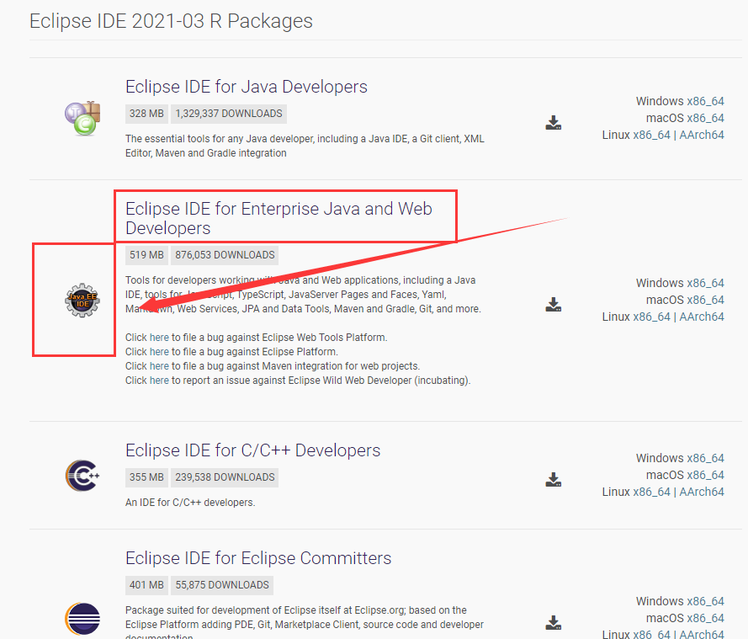Download Committers package for Windows x86_64
The image size is (748, 639).
click(706, 601)
